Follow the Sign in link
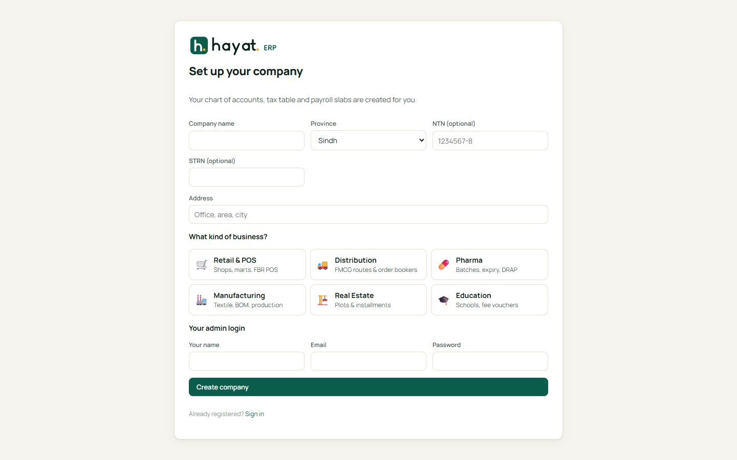Image resolution: width=737 pixels, height=460 pixels. [x=254, y=414]
